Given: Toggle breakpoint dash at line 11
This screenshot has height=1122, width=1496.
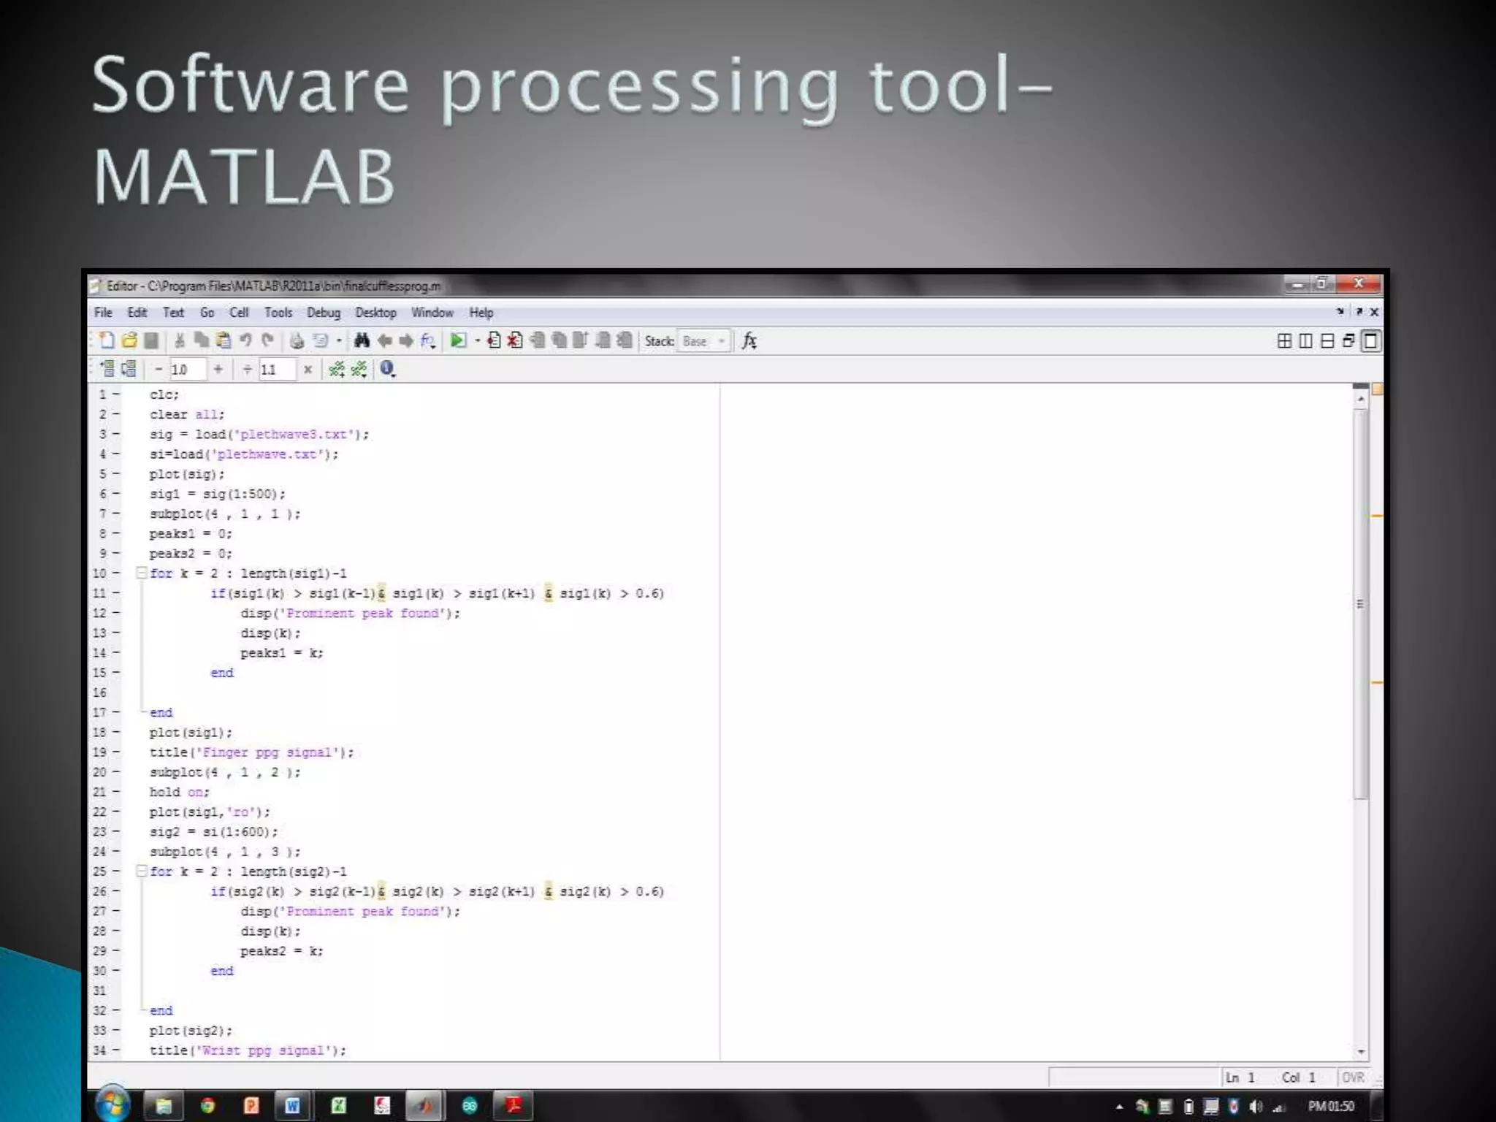Looking at the screenshot, I should click(x=116, y=593).
